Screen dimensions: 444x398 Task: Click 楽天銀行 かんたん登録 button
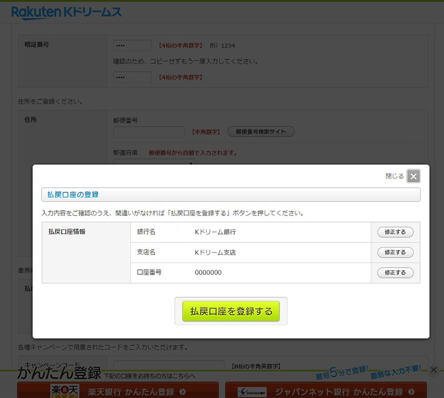click(x=118, y=391)
